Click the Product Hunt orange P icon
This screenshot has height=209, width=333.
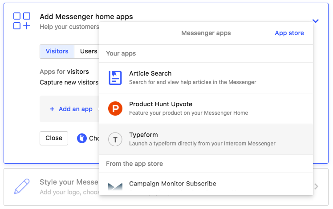tap(115, 109)
